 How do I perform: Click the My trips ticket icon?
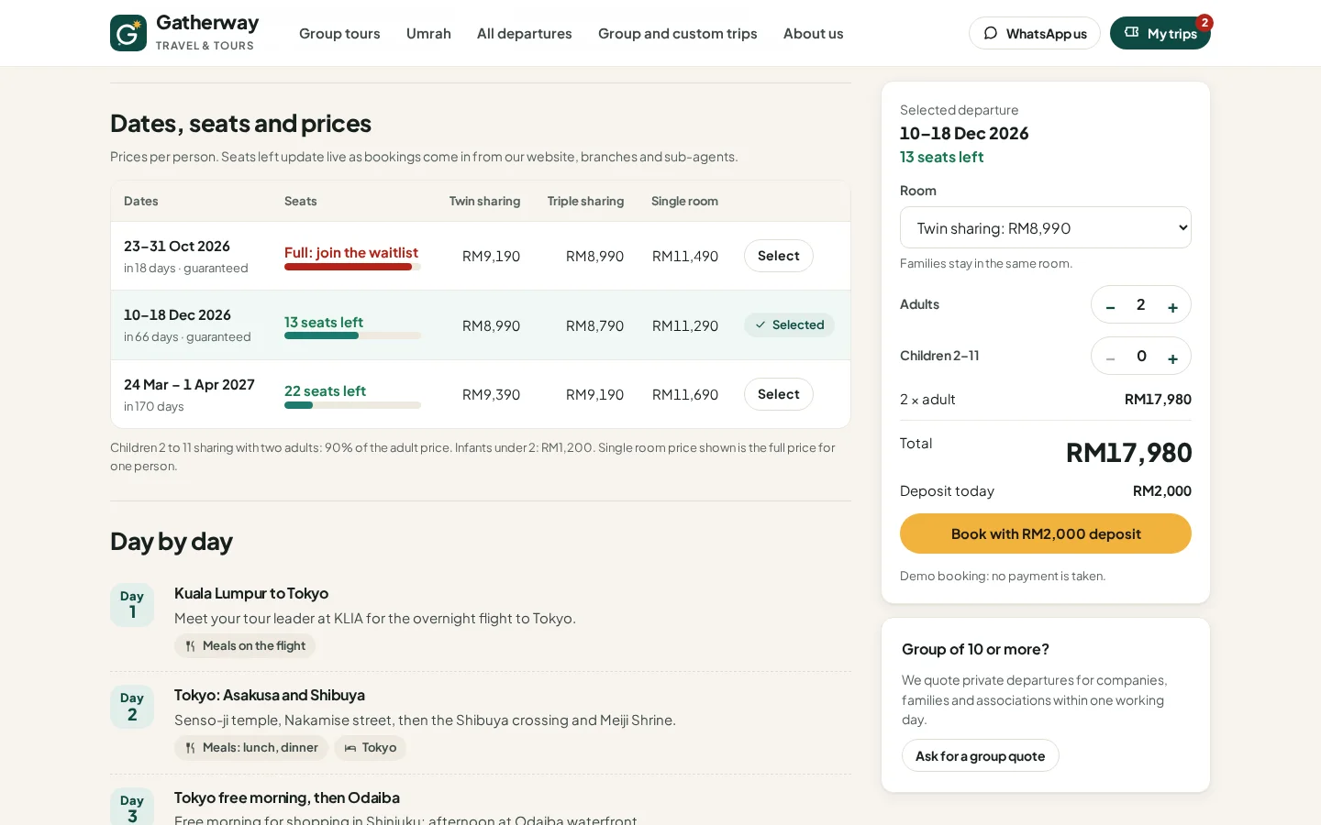(x=1132, y=32)
